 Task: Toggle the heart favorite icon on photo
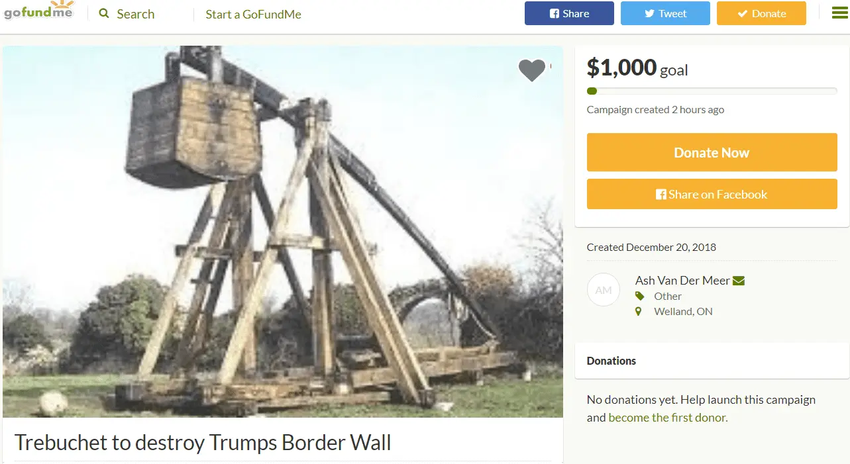click(x=531, y=70)
